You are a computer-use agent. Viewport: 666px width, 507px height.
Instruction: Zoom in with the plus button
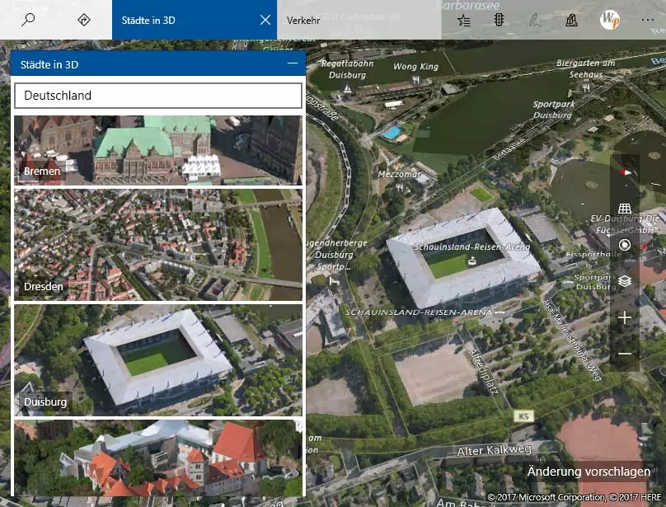[625, 317]
